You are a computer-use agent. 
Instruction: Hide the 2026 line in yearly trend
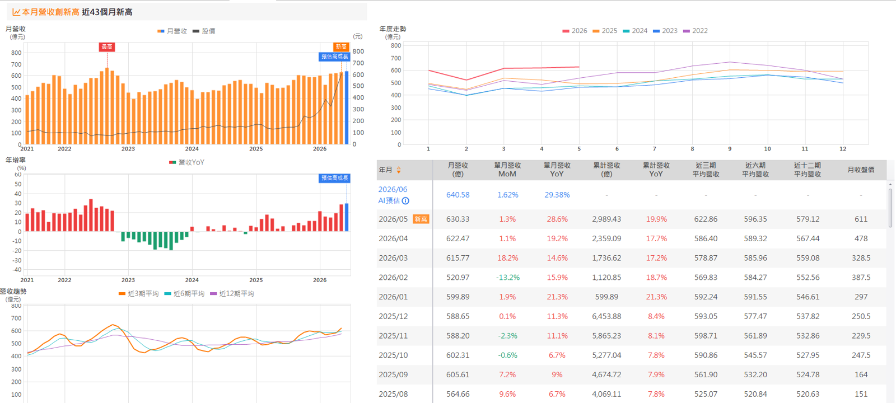click(575, 31)
